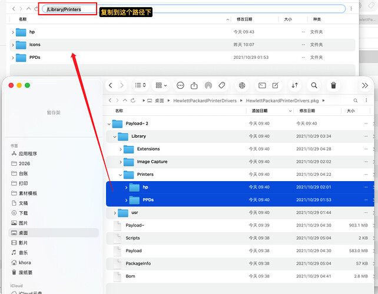
Task: Select the Payload~ file row
Action: point(240,225)
